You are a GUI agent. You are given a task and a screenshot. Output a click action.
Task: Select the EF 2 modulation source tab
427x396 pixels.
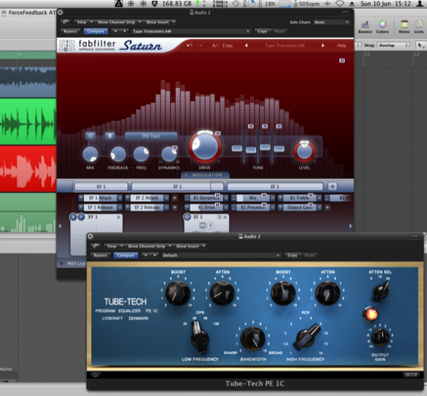coord(275,186)
